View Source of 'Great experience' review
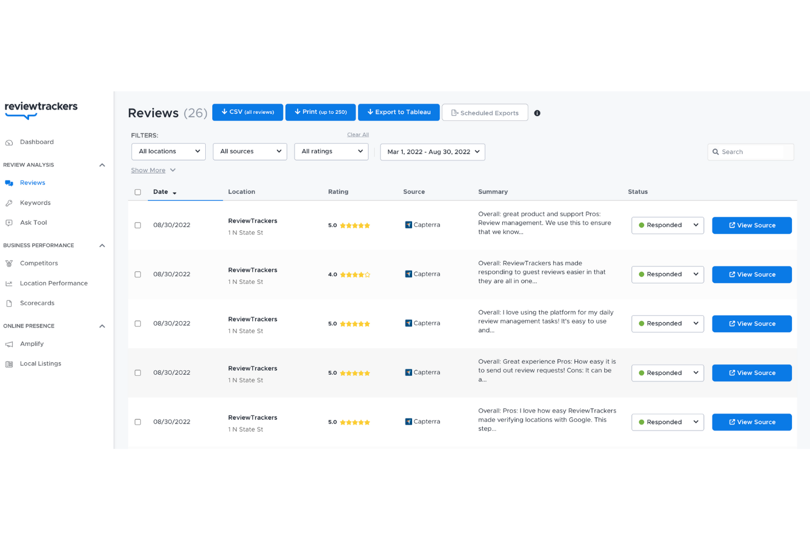The width and height of the screenshot is (810, 540). tap(752, 373)
